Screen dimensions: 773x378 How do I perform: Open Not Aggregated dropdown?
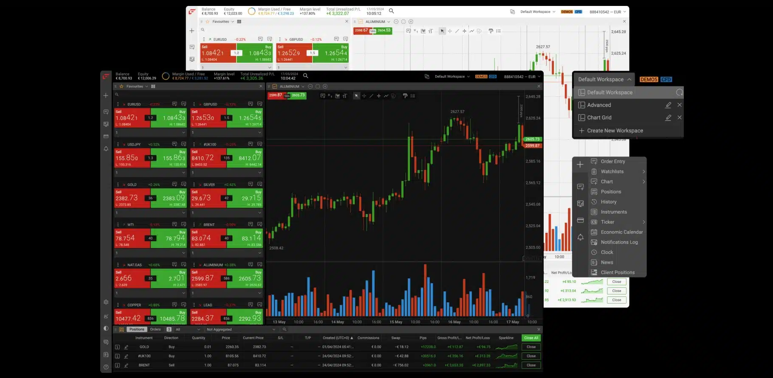click(240, 329)
